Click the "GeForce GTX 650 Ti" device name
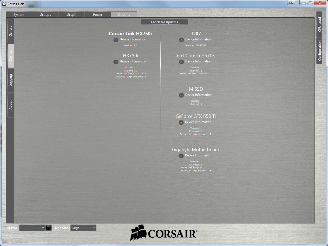Screen dimensions: 328x246 (196, 116)
